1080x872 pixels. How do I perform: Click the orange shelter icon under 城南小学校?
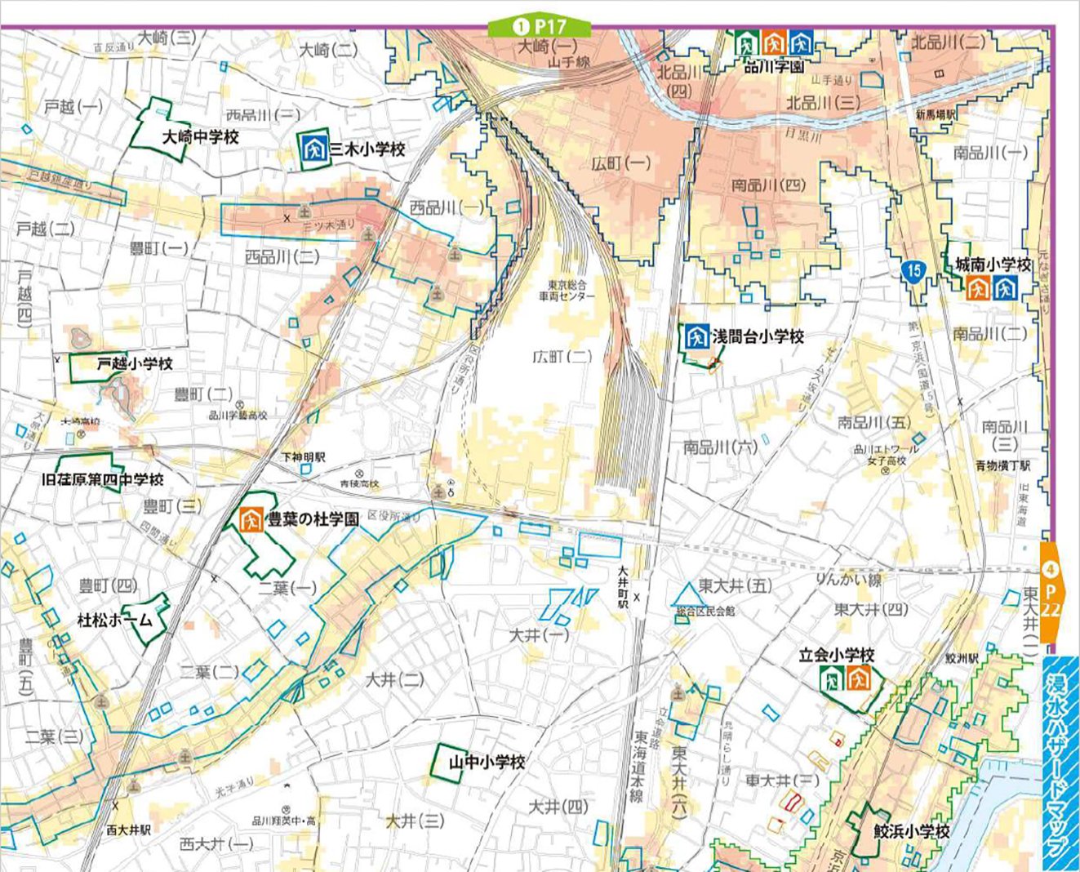(978, 287)
